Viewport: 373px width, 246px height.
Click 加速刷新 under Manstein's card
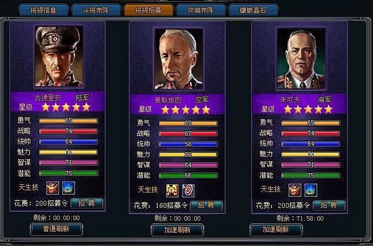tap(177, 230)
